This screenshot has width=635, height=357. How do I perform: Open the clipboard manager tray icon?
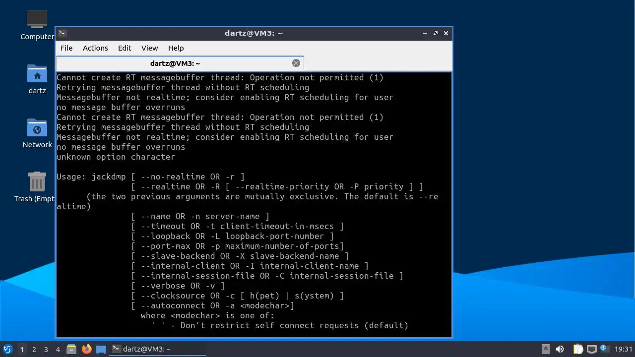click(x=578, y=349)
